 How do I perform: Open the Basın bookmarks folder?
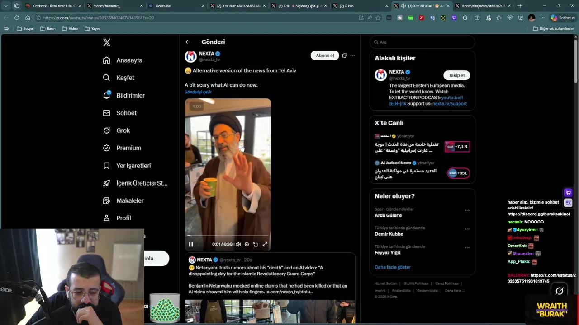coord(48,28)
